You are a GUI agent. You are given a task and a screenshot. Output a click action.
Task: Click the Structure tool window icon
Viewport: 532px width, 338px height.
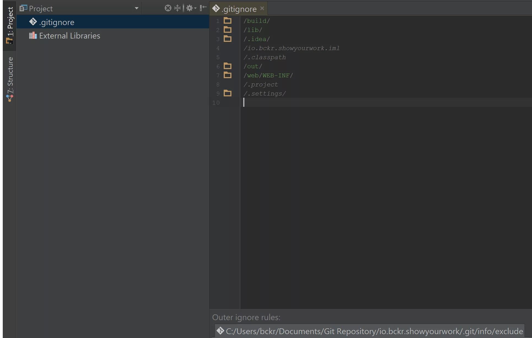click(x=10, y=99)
